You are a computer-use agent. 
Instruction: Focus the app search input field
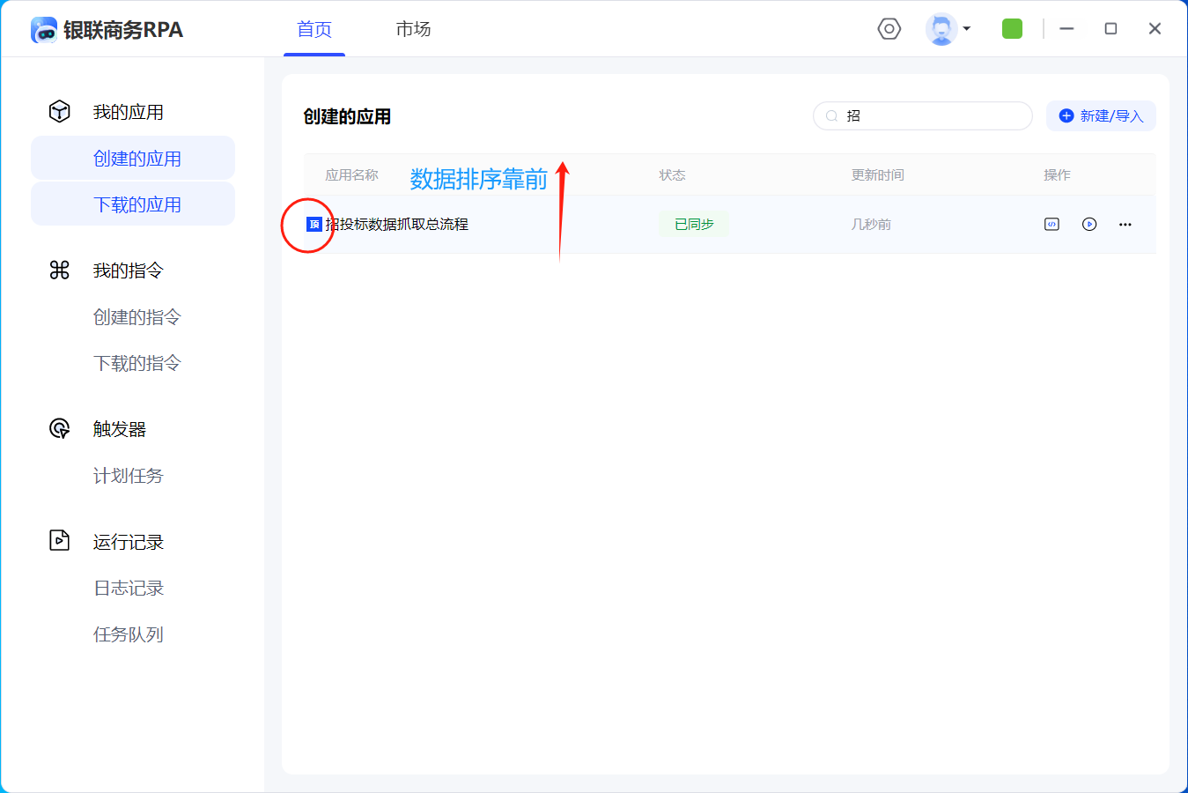tap(933, 116)
